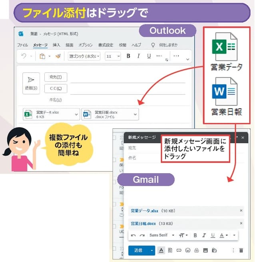The image size is (255, 262).
Task: Click the Outlook app icon in title bar
Action: 21,34
